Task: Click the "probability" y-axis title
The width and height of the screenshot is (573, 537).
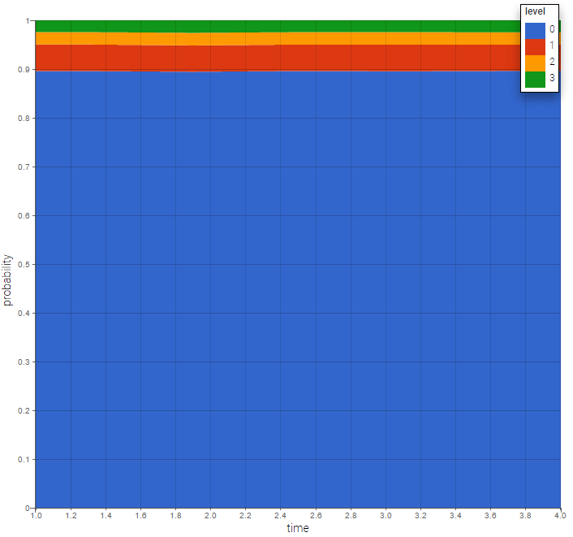Action: pos(8,280)
